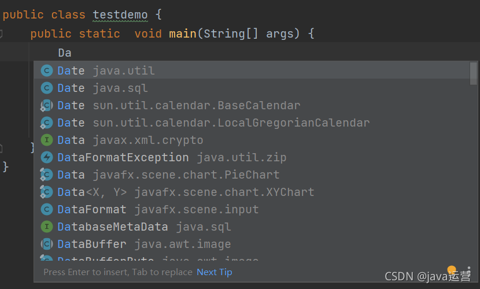The image size is (480, 289).
Task: Click class icon beside XYChart Data
Action: [47, 192]
